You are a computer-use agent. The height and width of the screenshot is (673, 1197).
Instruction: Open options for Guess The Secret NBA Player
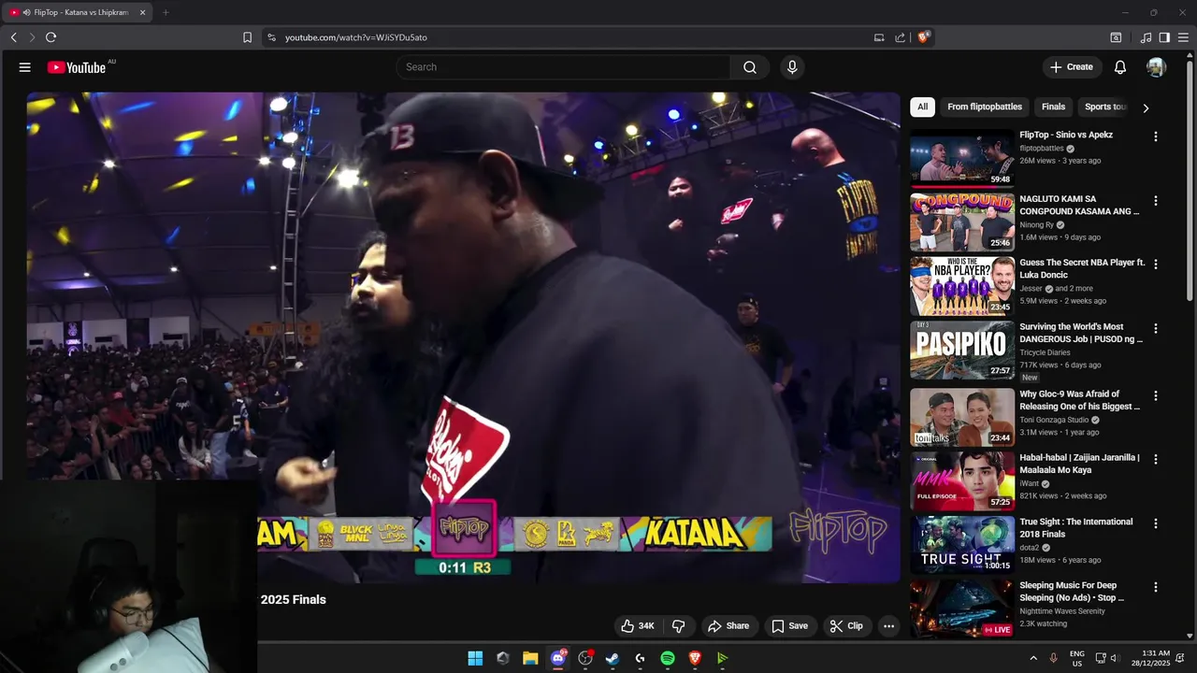pos(1156,265)
